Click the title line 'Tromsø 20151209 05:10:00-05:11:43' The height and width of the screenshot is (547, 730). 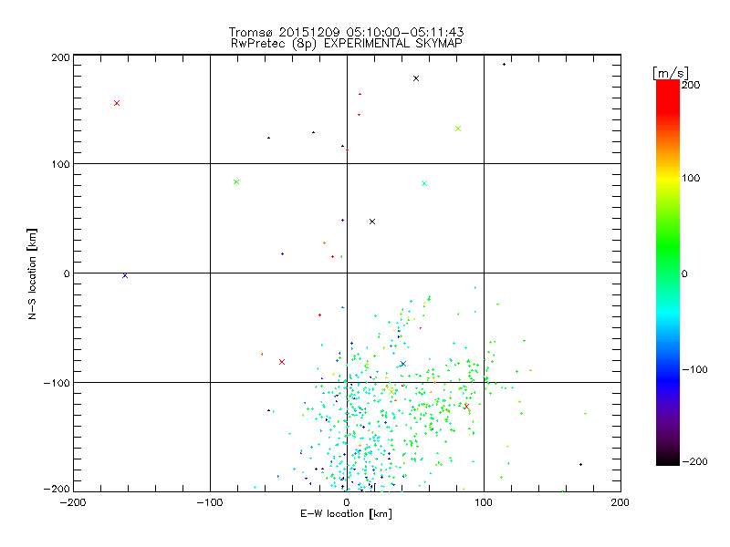pos(347,32)
